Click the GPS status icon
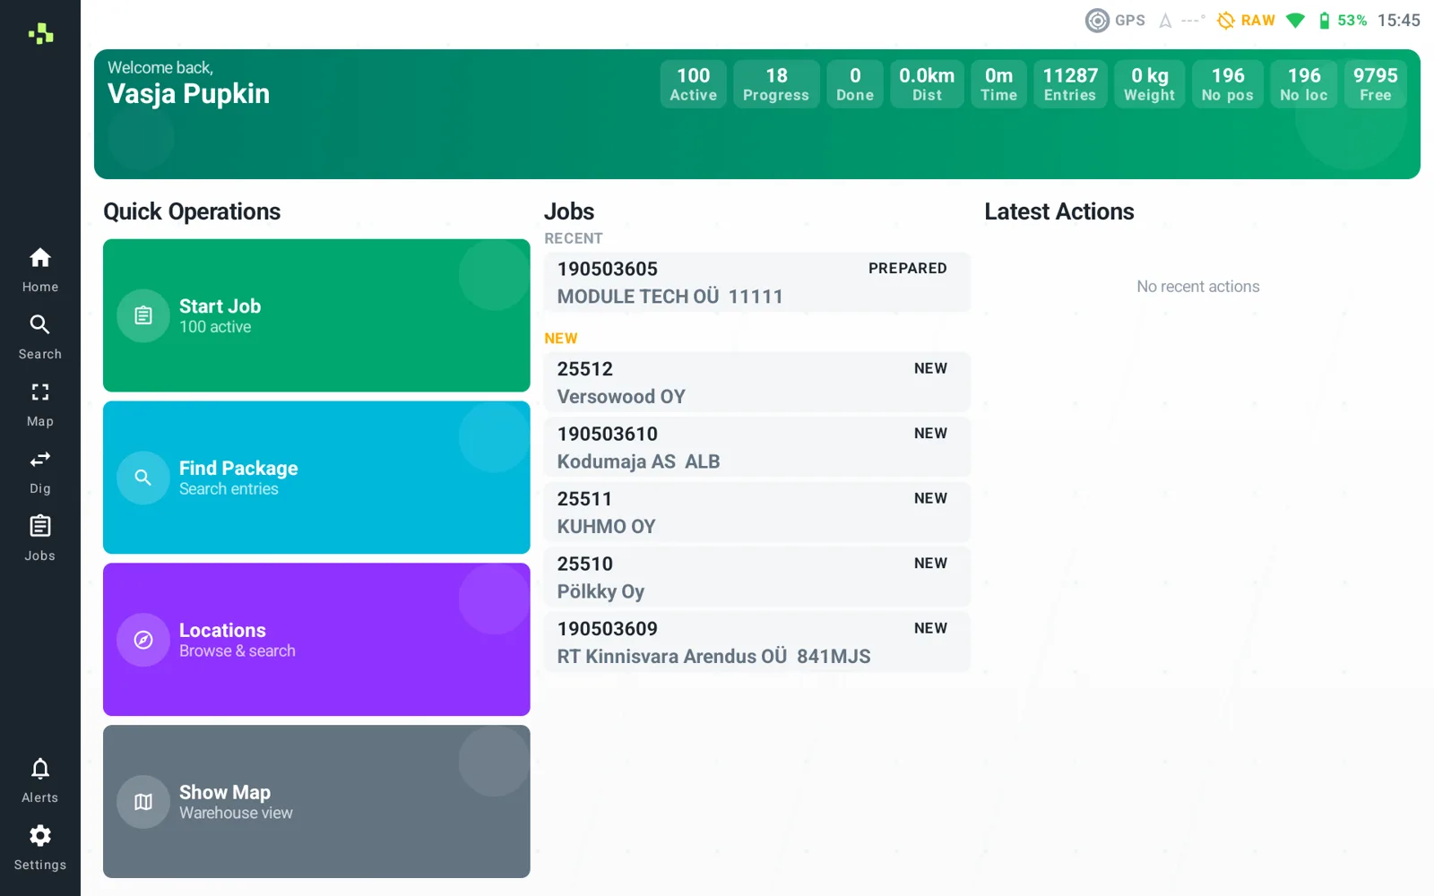This screenshot has height=896, width=1434. 1097,21
